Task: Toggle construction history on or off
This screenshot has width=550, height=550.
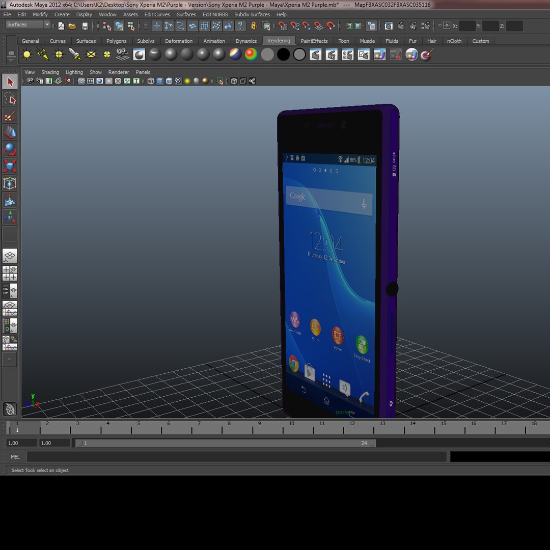Action: tap(371, 26)
